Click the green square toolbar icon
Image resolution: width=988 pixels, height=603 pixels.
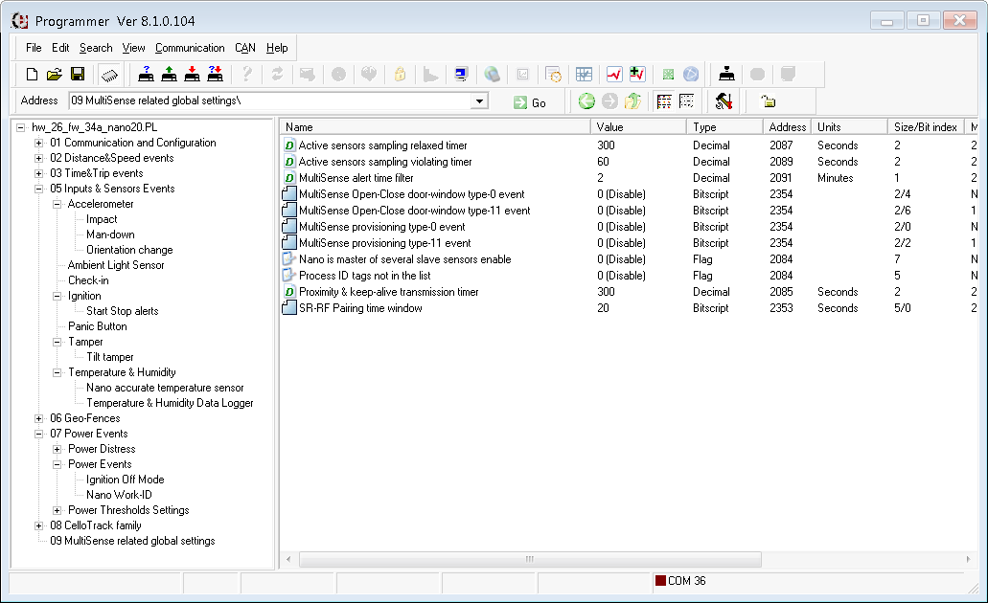coord(668,75)
